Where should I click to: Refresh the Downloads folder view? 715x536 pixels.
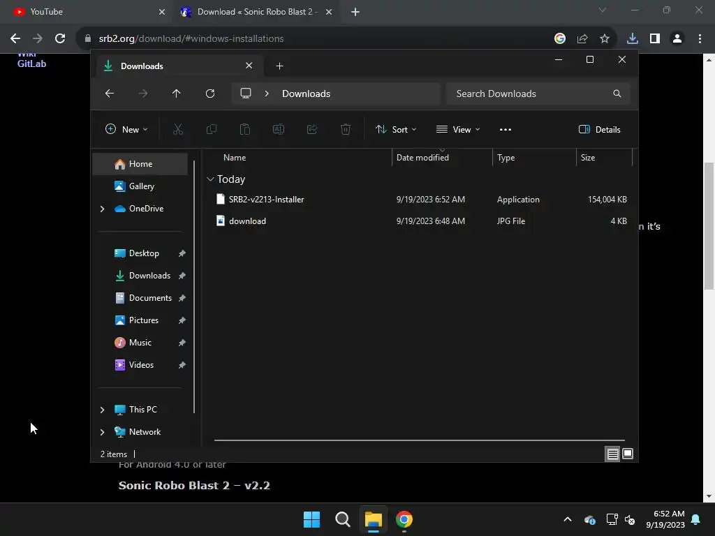tap(210, 94)
